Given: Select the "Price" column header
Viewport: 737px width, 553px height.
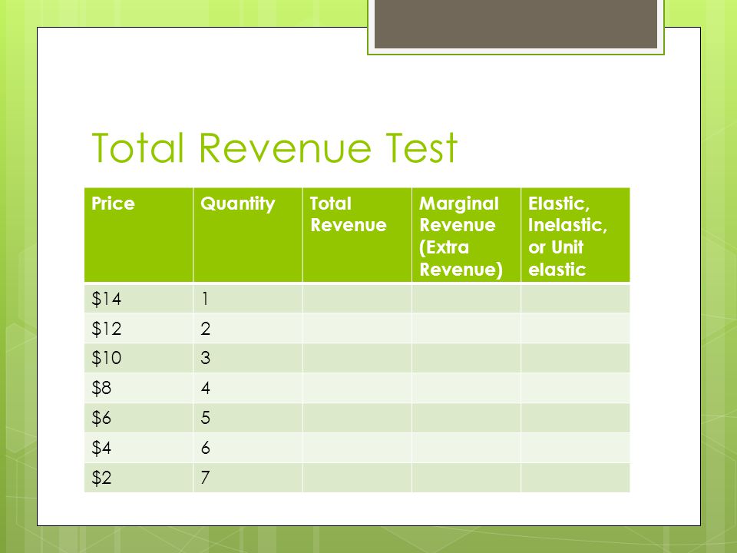Looking at the screenshot, I should pos(139,235).
